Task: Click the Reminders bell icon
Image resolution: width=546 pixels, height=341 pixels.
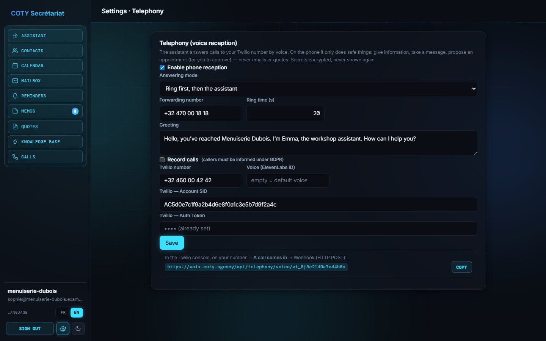Action: coord(15,96)
